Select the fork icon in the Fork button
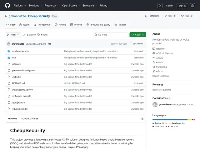Image resolution: width=200 pixels, height=150 pixels. coord(166,16)
